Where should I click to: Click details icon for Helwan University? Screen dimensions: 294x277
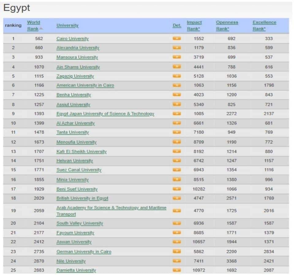click(x=177, y=161)
